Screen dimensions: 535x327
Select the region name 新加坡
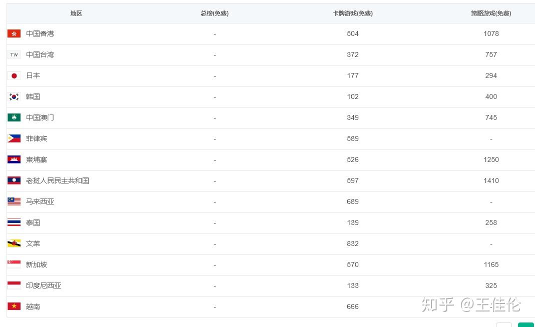[x=37, y=264]
